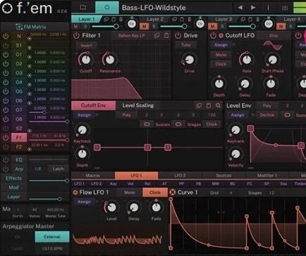Image resolution: width=306 pixels, height=256 pixels.
Task: Open the Macros tab
Action: coord(92,176)
